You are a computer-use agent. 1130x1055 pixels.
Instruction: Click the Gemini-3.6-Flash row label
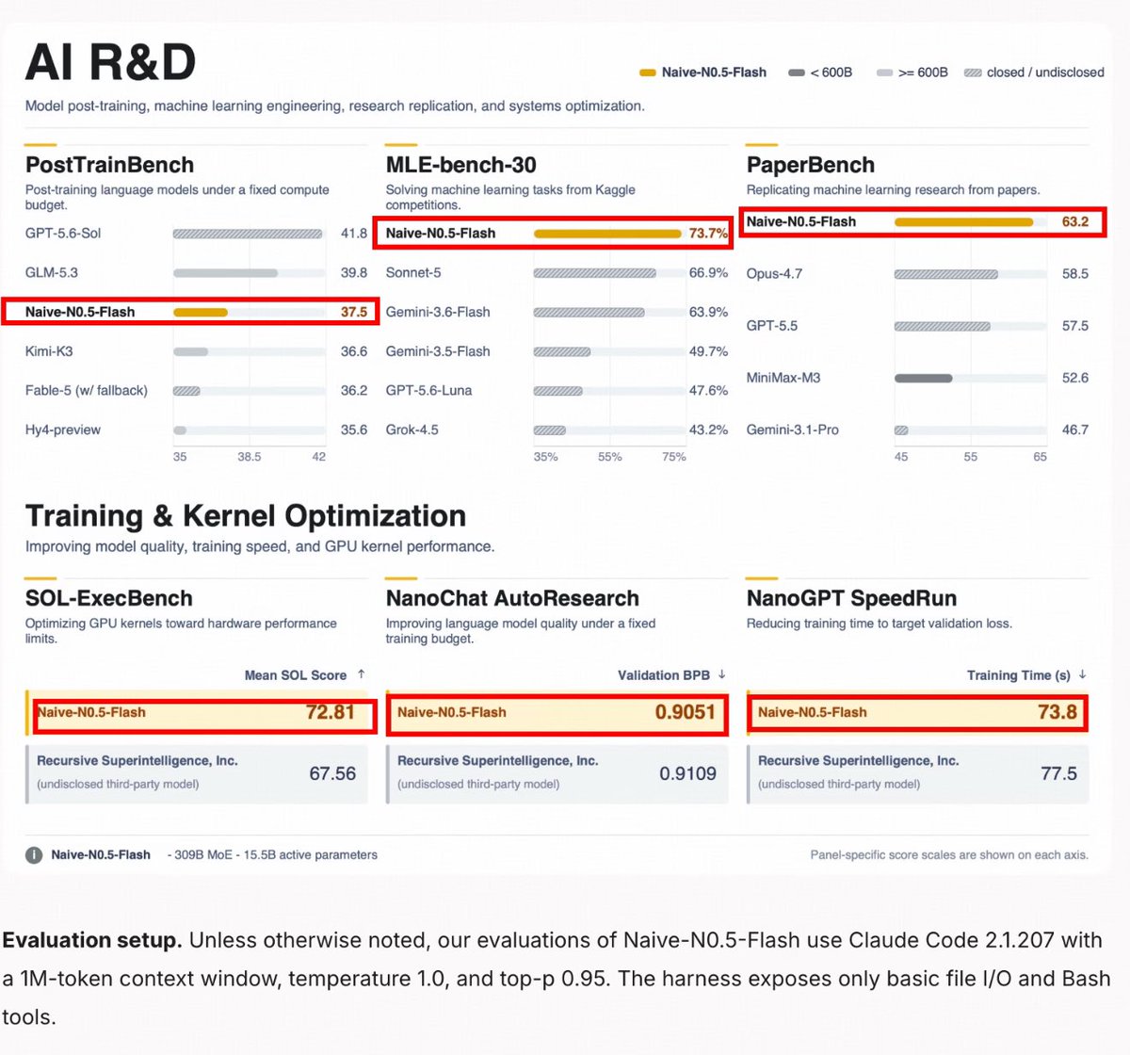(x=438, y=312)
